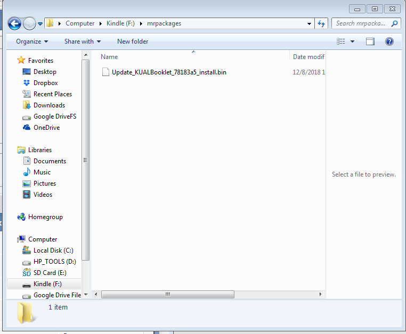Select Kindle (F:) in navigation pane
This screenshot has height=334, width=406.
(x=47, y=284)
